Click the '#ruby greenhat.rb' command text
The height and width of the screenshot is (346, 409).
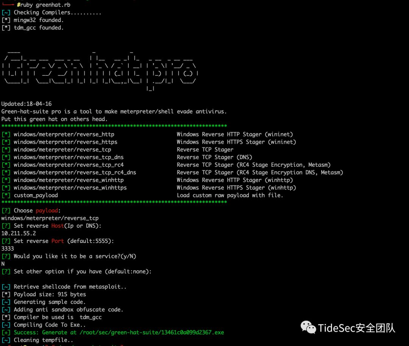44,5
